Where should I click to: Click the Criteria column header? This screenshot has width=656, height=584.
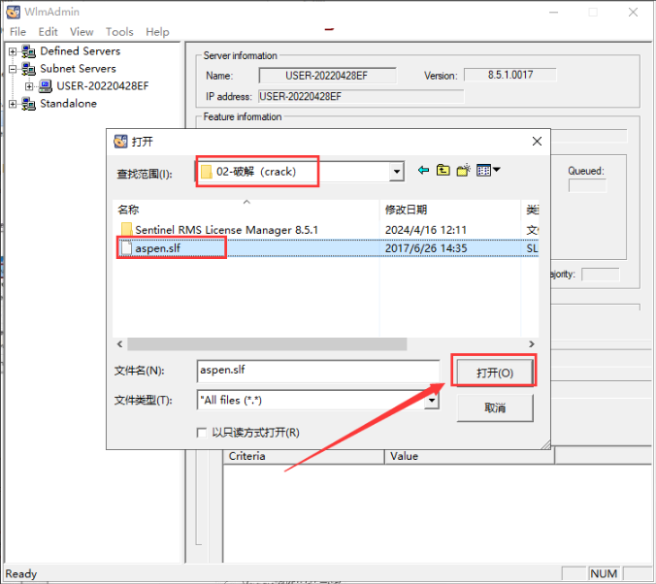click(x=304, y=456)
